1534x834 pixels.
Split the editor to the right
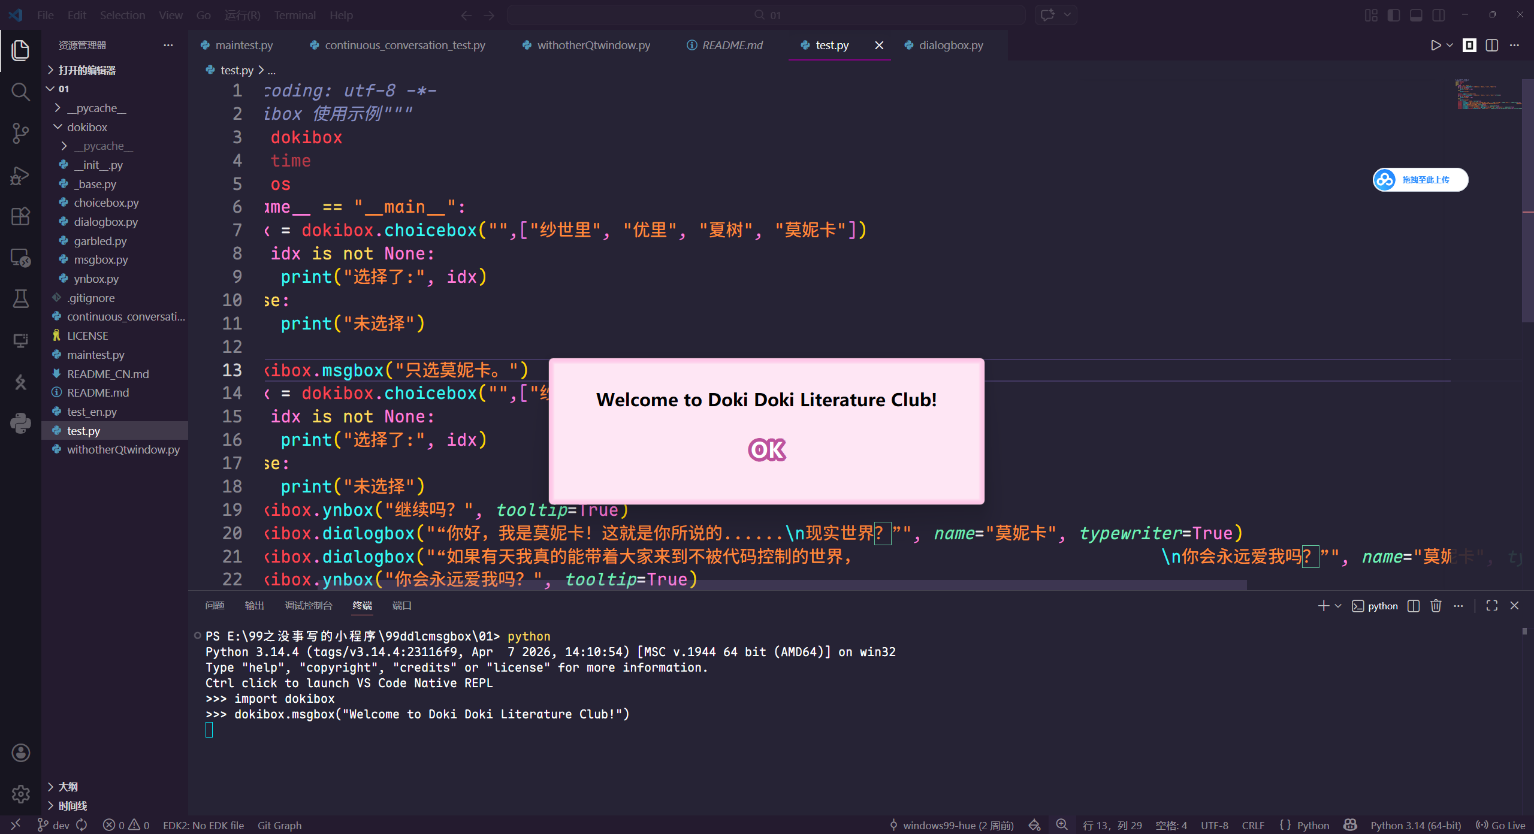pyautogui.click(x=1492, y=46)
